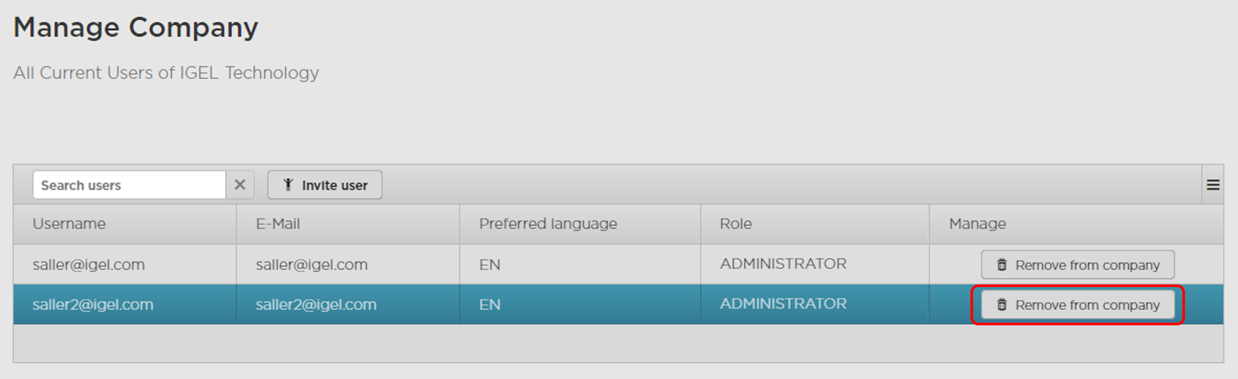Screen dimensions: 1238x379
Task: Click the Search users input field
Action: (129, 185)
